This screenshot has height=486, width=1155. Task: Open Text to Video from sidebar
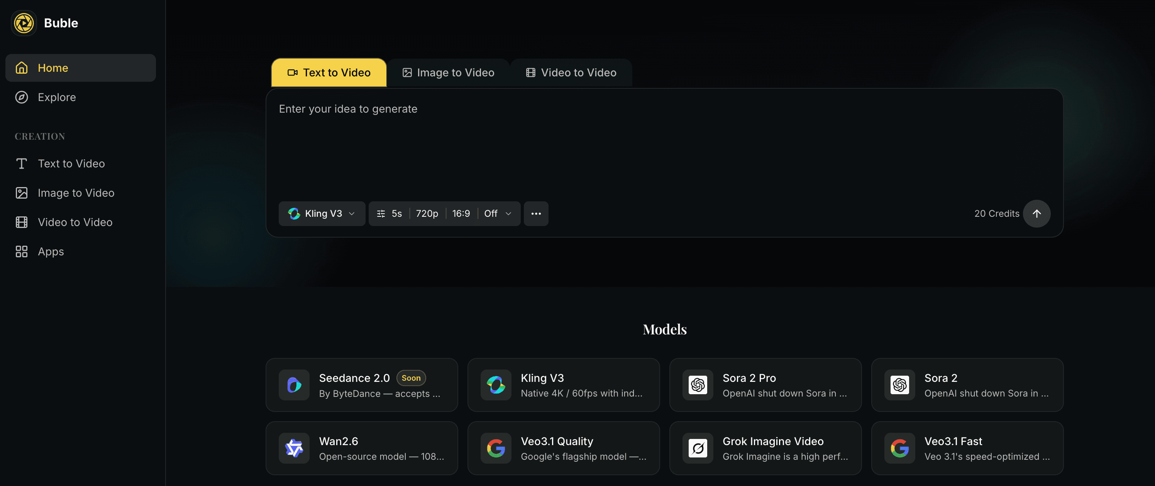pos(81,164)
